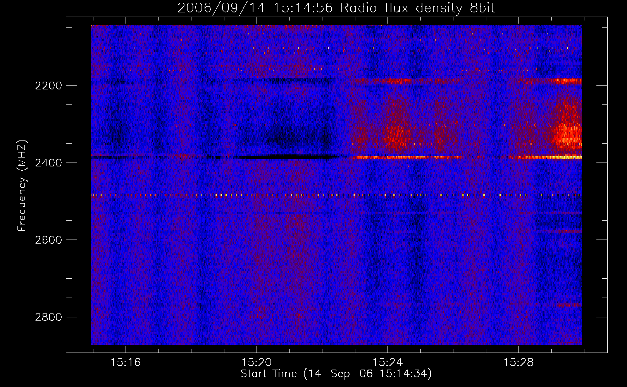
Task: Click the 15:28 time tick label
Action: (518, 363)
